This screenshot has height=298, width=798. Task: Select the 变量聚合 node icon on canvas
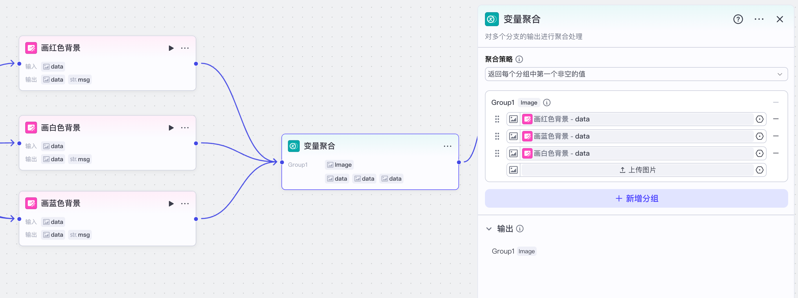[293, 146]
